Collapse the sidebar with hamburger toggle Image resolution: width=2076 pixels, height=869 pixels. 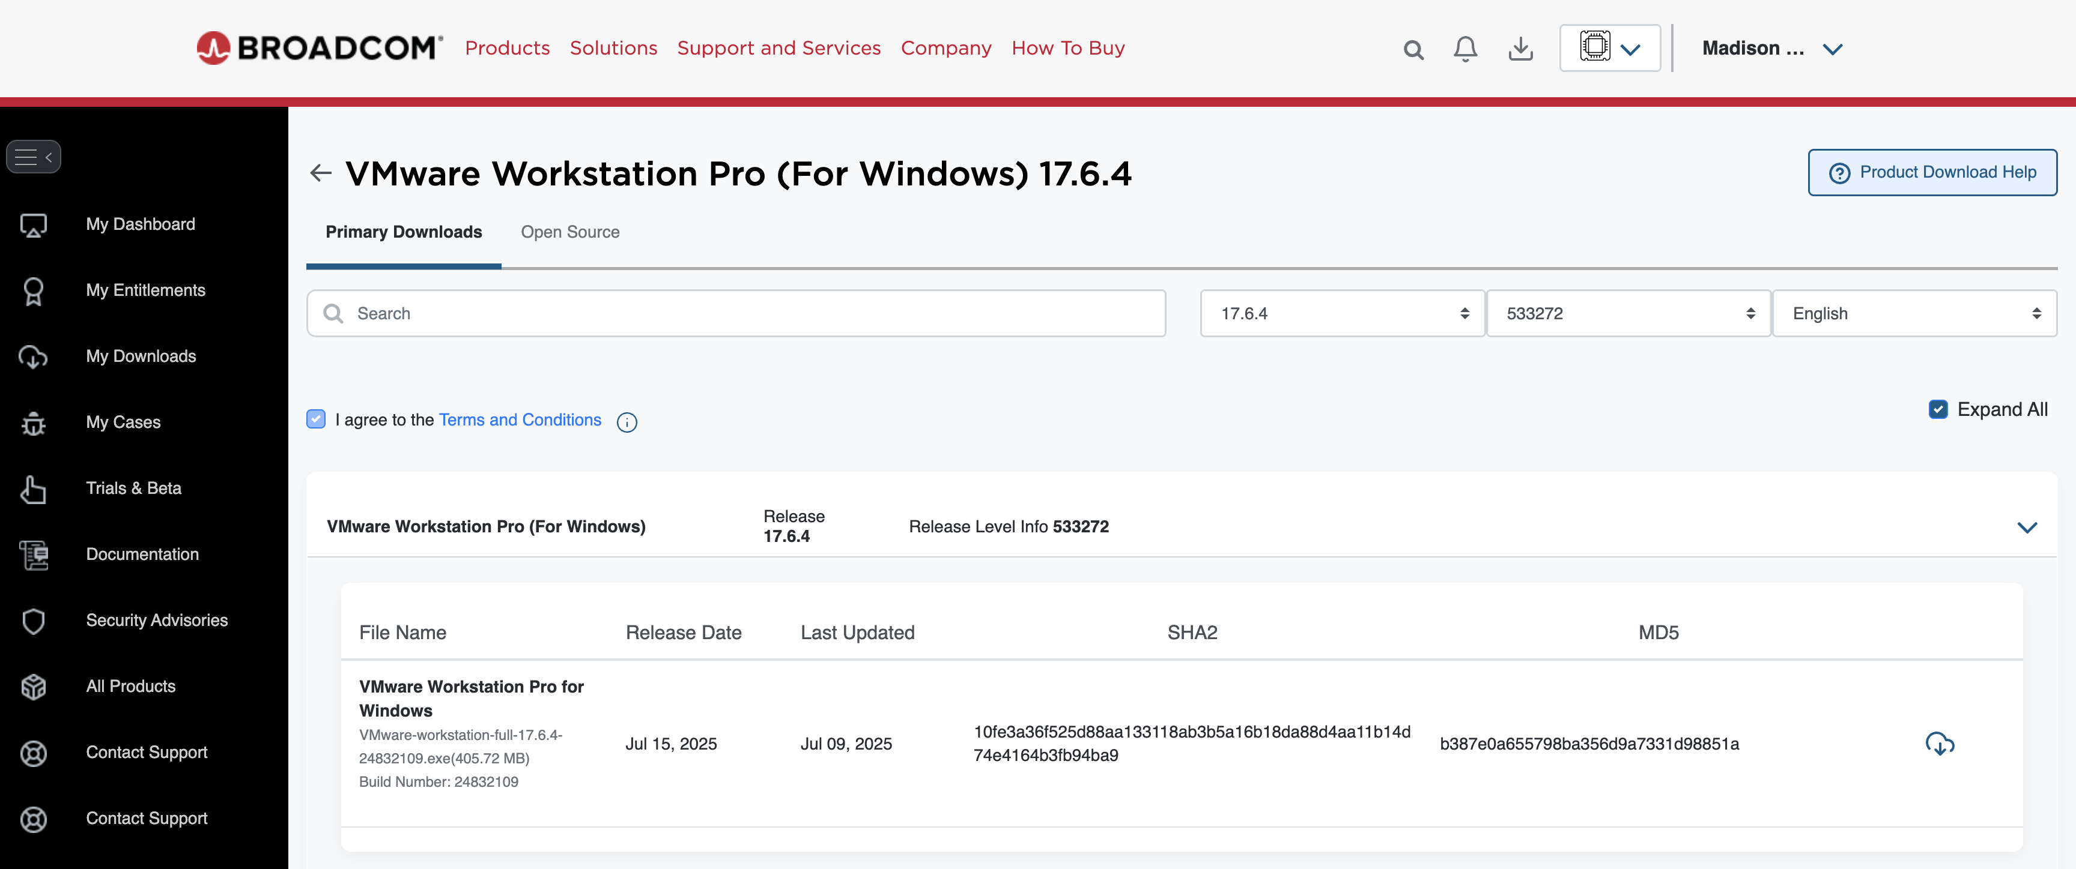34,156
